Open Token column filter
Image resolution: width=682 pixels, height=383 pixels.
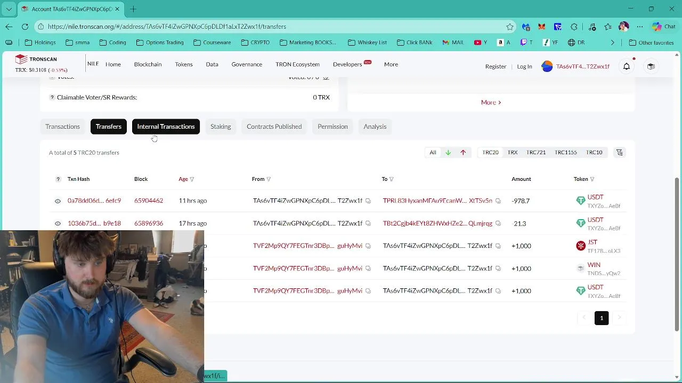(592, 179)
